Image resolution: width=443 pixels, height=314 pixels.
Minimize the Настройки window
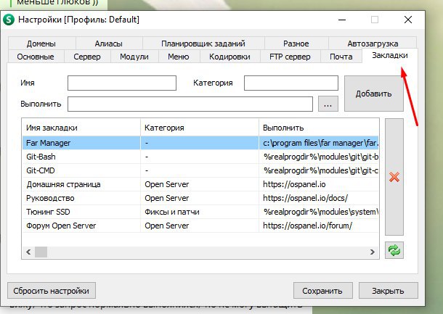(342, 20)
